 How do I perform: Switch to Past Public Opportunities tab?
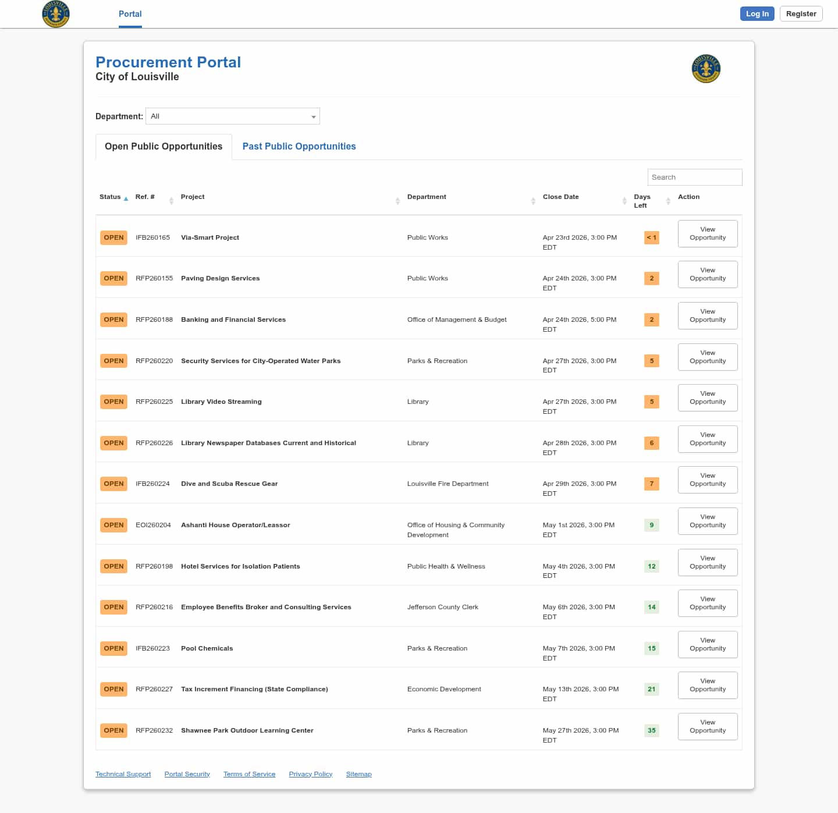point(299,147)
